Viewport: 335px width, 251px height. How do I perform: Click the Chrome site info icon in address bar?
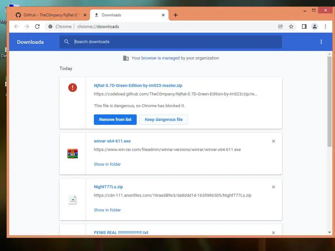[50, 26]
